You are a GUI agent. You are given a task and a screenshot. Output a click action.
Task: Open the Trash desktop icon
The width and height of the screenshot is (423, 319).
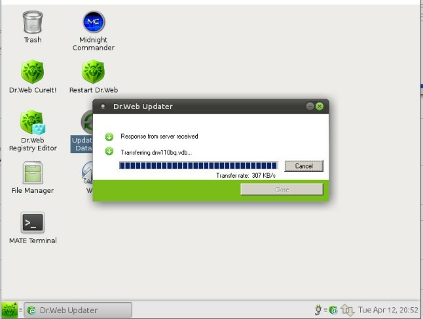tap(32, 23)
